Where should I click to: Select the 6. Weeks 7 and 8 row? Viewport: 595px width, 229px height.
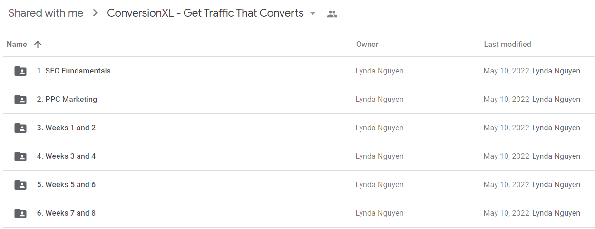pos(300,213)
